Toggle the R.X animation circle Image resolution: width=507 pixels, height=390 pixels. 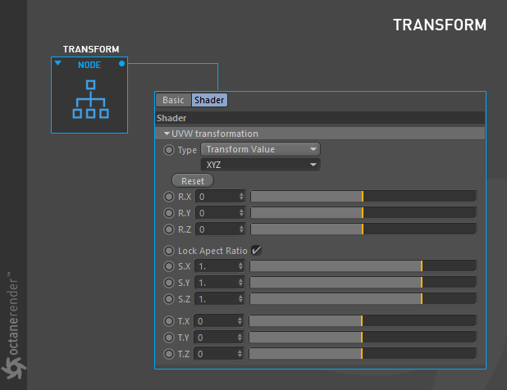[x=169, y=197]
